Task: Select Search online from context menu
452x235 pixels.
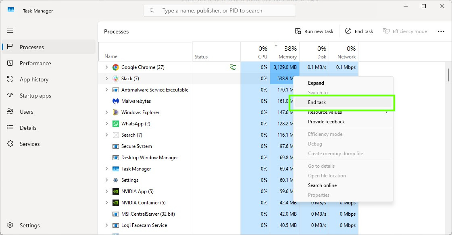Action: [x=322, y=185]
